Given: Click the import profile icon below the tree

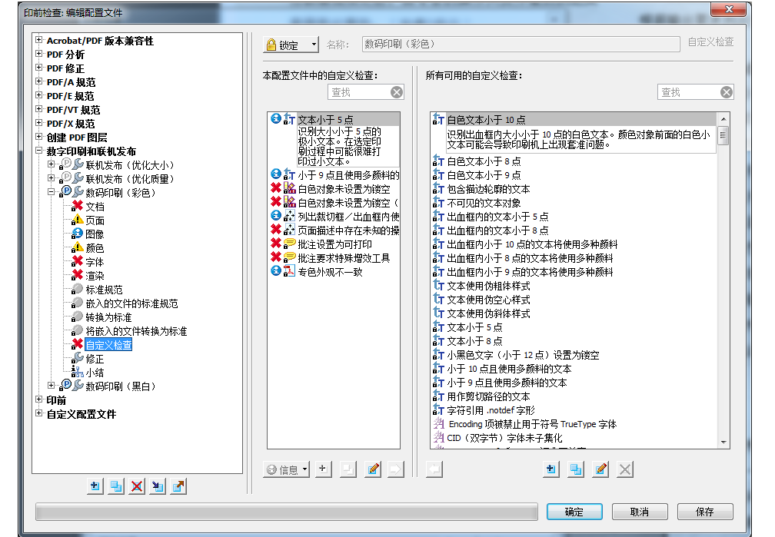Looking at the screenshot, I should [x=158, y=486].
